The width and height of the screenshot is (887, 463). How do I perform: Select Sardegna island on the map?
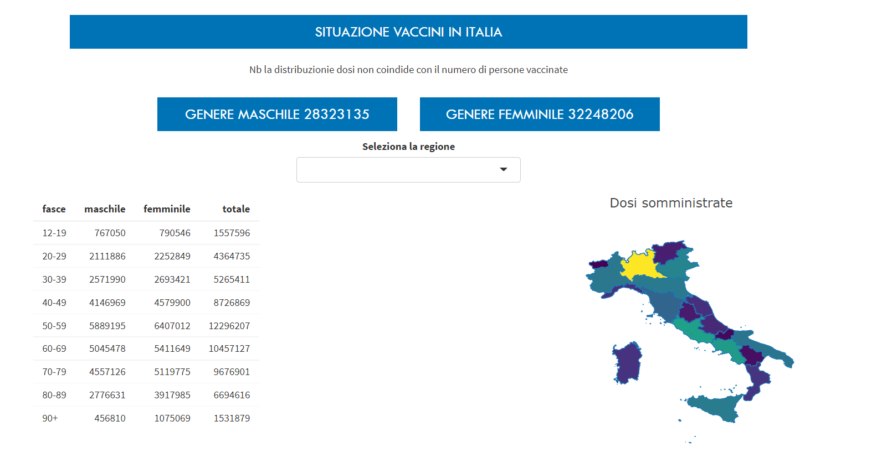tap(628, 363)
